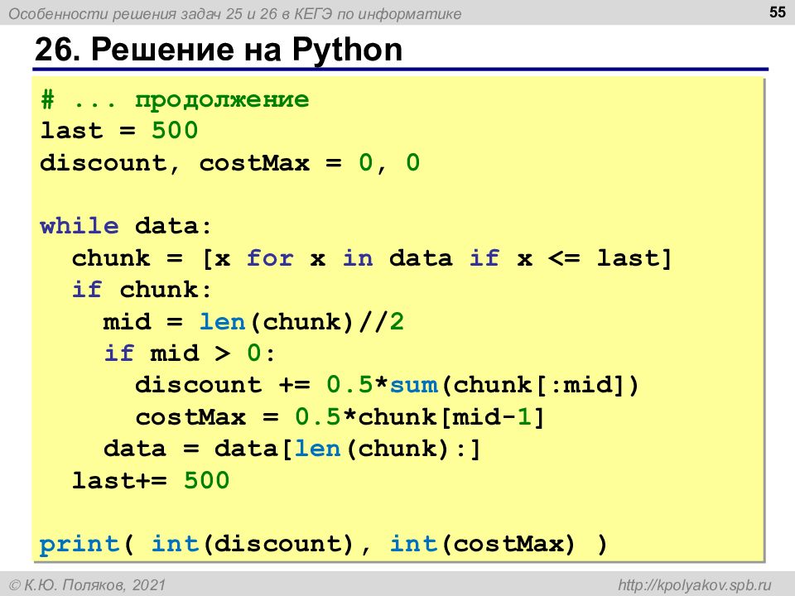Click the line 'if mid > 0:'
The width and height of the screenshot is (795, 596).
[x=190, y=353]
